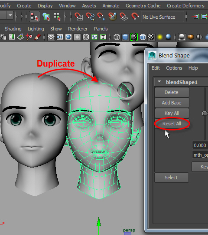Enable Snap to curves magnet
208x235 pixels.
tap(90, 17)
